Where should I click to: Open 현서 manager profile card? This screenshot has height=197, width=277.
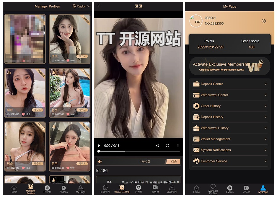pos(70,93)
